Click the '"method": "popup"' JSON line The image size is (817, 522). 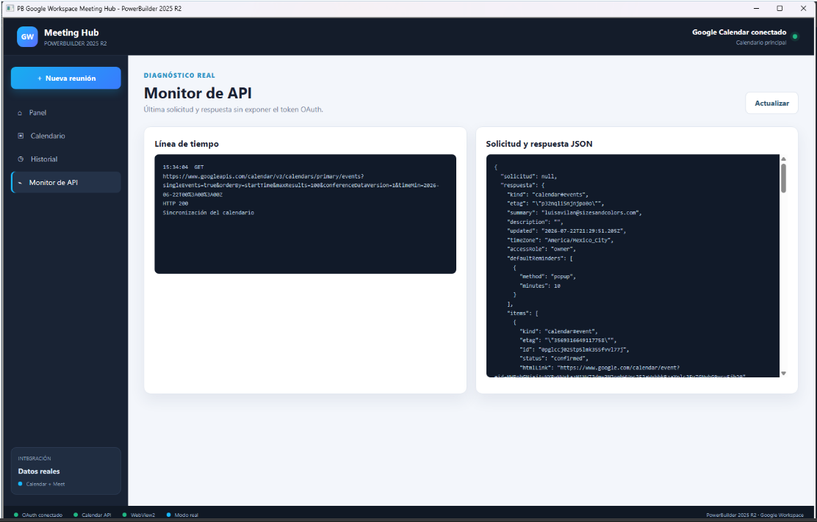coord(547,277)
